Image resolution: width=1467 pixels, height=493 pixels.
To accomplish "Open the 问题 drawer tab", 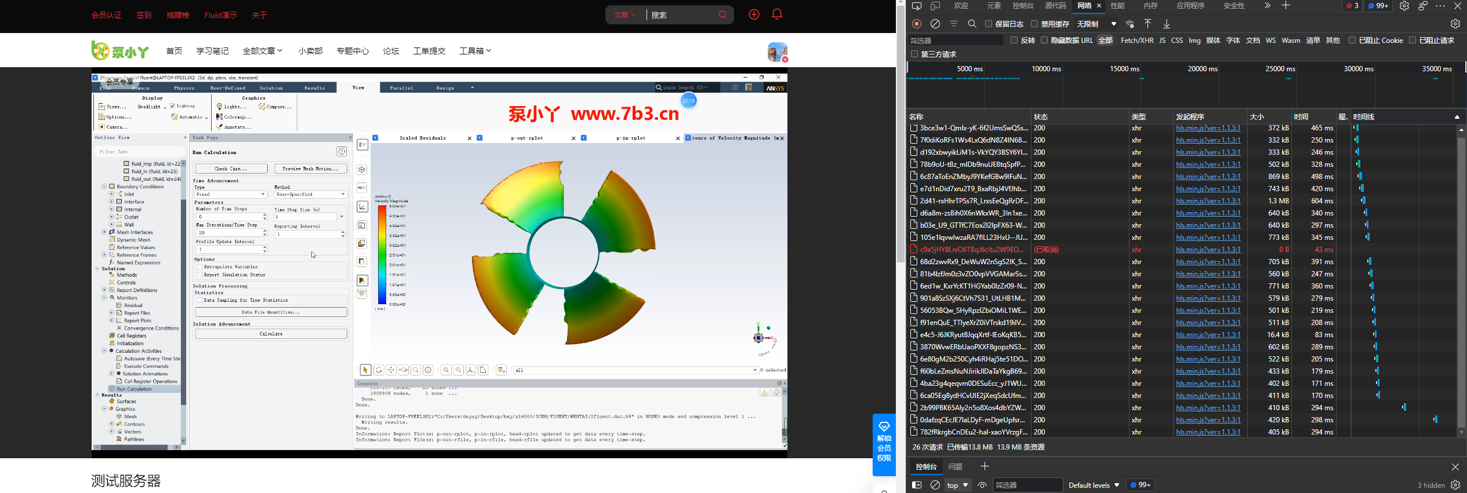I will [955, 466].
